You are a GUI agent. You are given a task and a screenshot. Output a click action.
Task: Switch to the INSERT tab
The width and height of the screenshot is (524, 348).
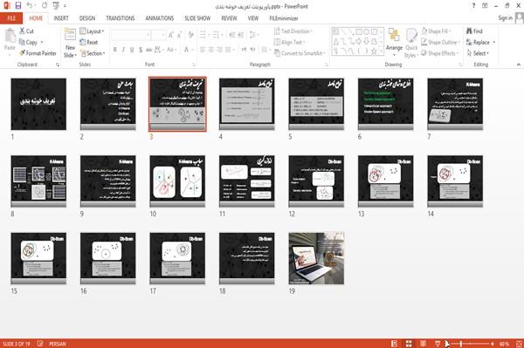coord(61,18)
